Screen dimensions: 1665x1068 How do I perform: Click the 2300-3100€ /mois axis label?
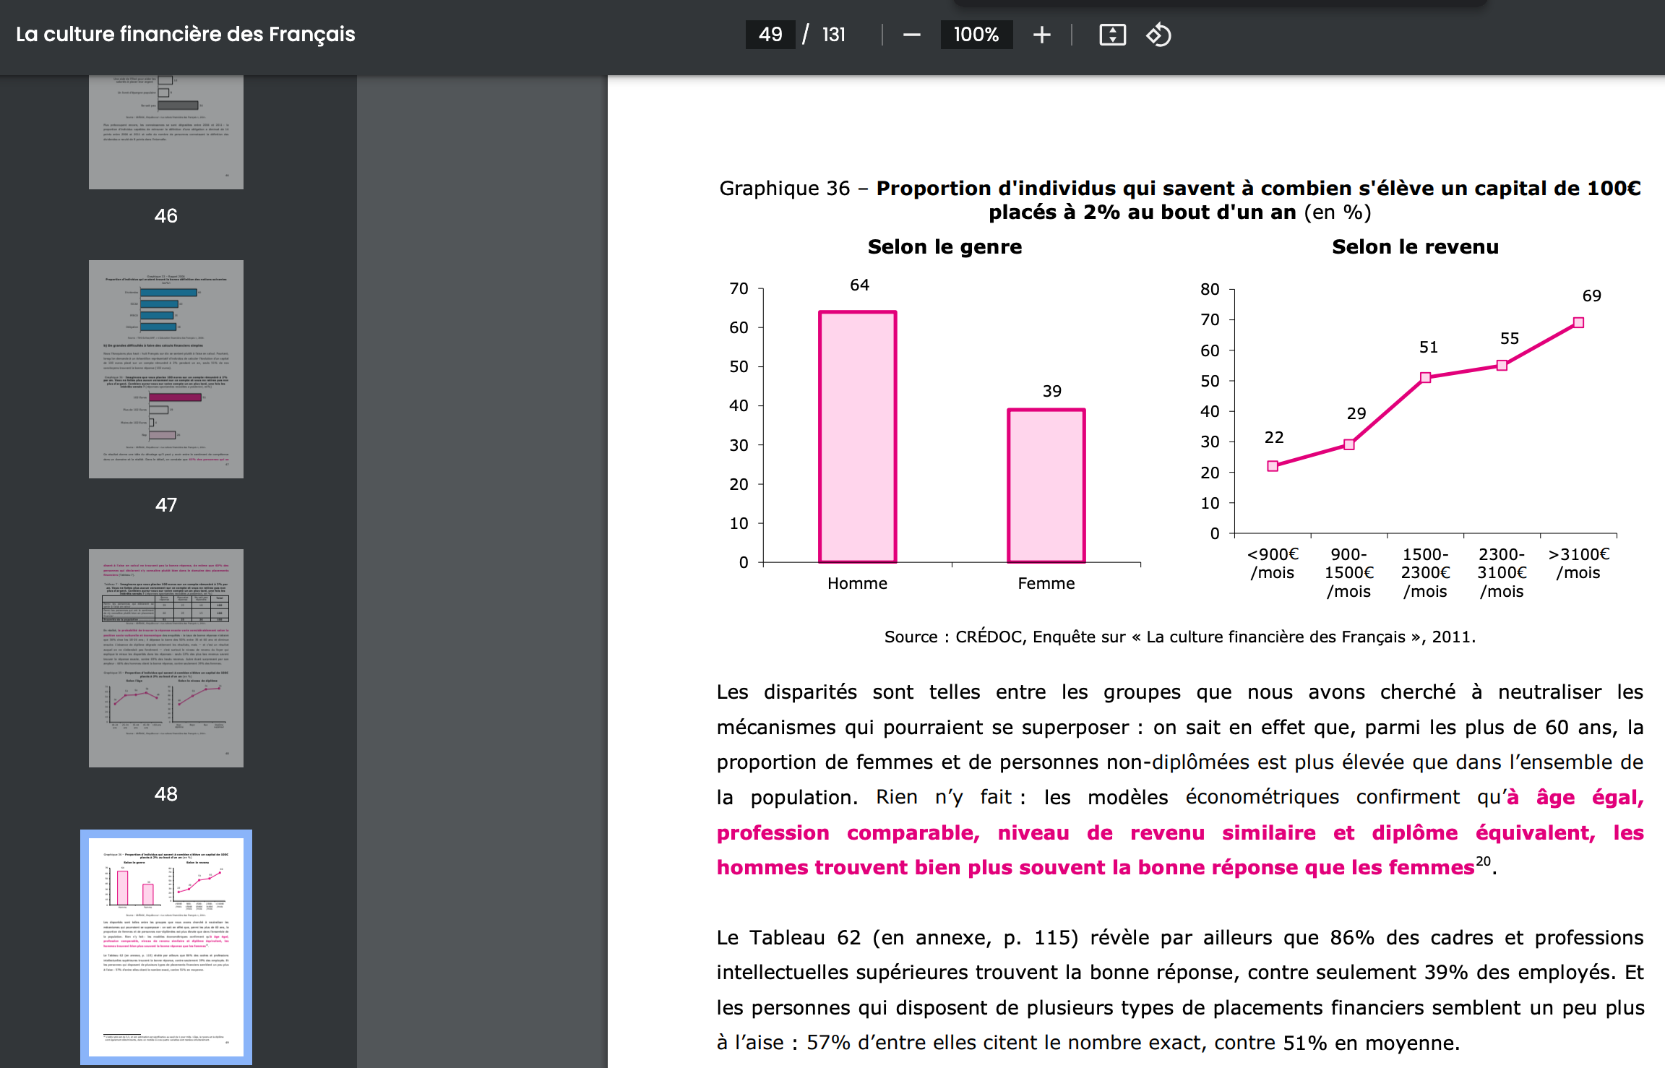coord(1502,573)
